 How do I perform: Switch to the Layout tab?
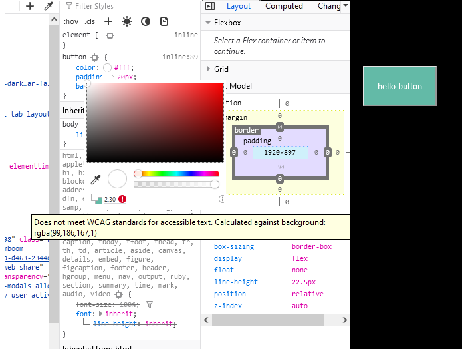tap(239, 6)
